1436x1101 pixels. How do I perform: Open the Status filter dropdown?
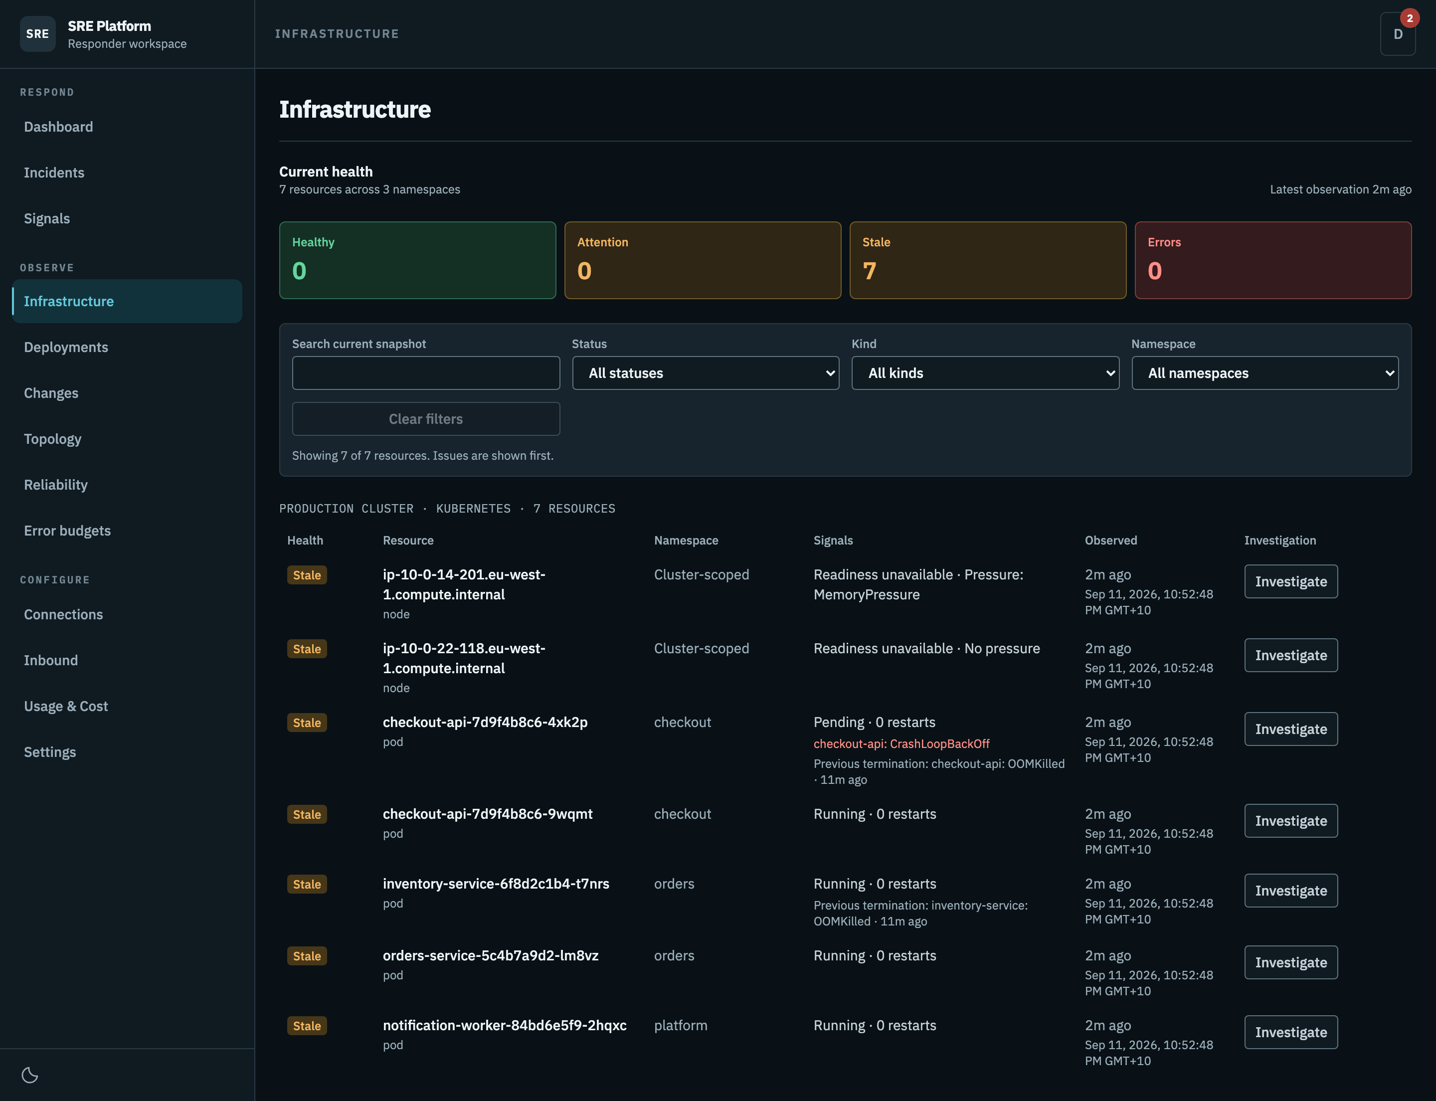(x=705, y=373)
